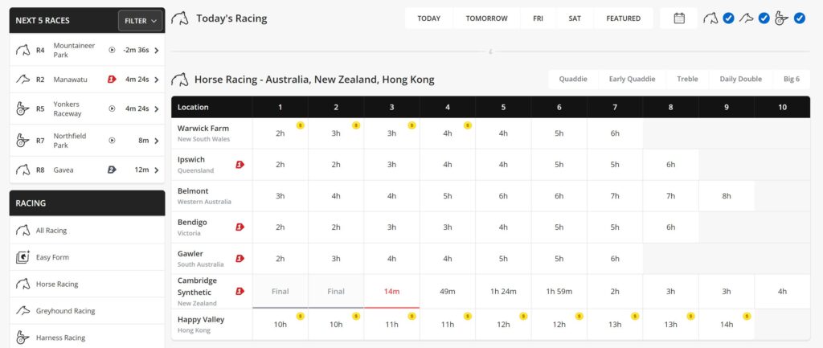Viewport: 823px width, 348px height.
Task: Switch to the TOMORROW tab
Action: [486, 18]
